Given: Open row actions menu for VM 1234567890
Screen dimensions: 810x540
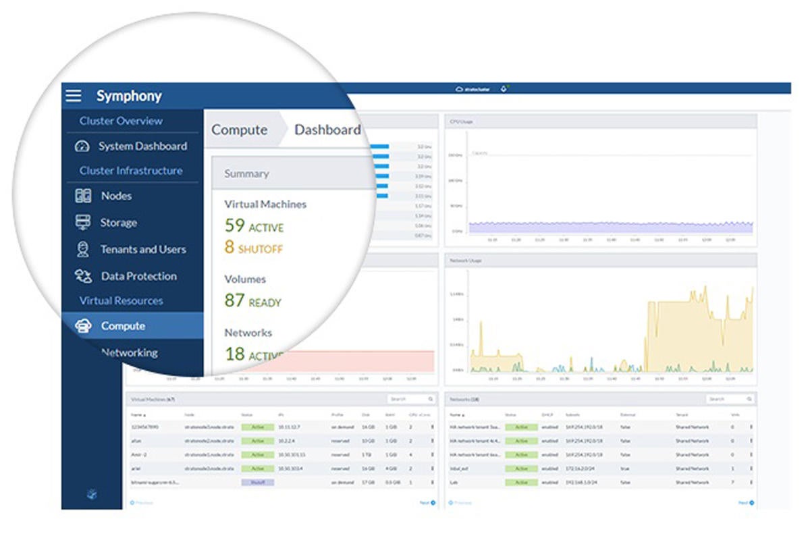Looking at the screenshot, I should point(433,427).
